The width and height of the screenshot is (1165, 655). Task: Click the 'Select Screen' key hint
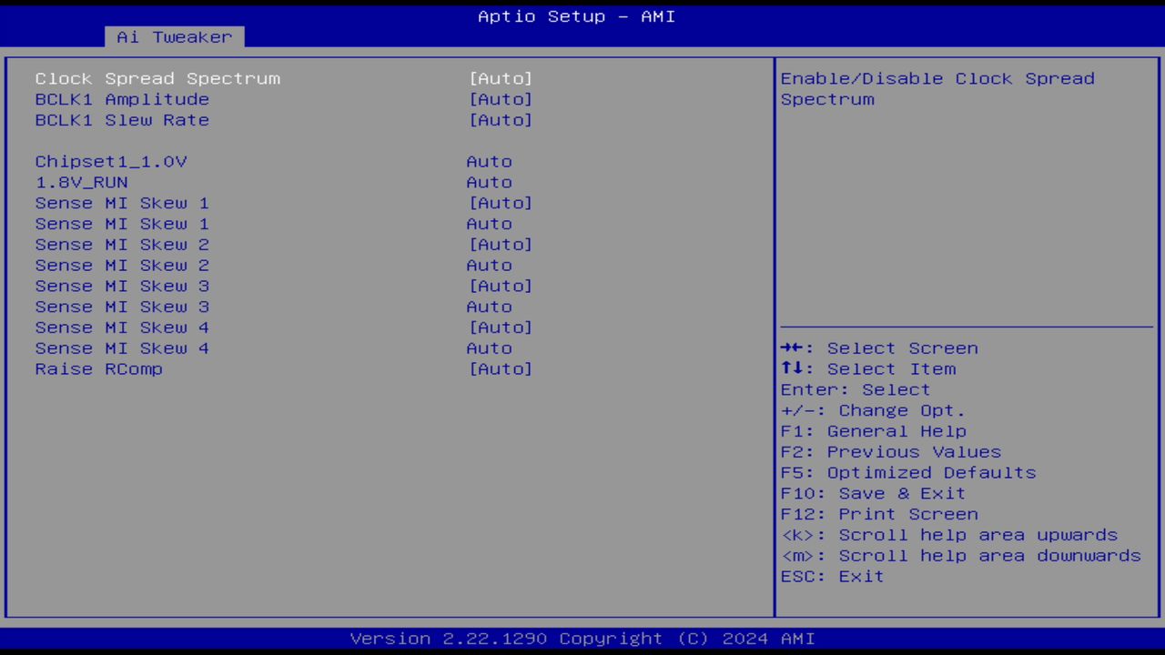[x=879, y=348]
